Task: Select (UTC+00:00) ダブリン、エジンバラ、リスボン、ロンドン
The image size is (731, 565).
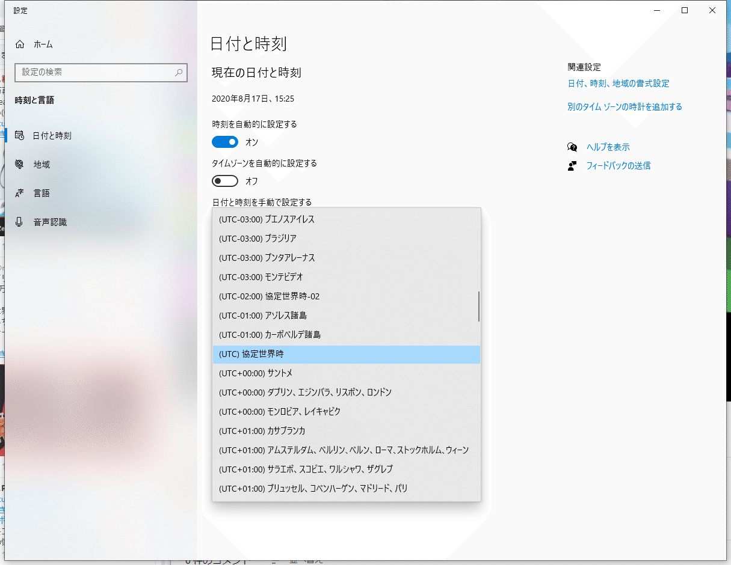Action: 347,392
